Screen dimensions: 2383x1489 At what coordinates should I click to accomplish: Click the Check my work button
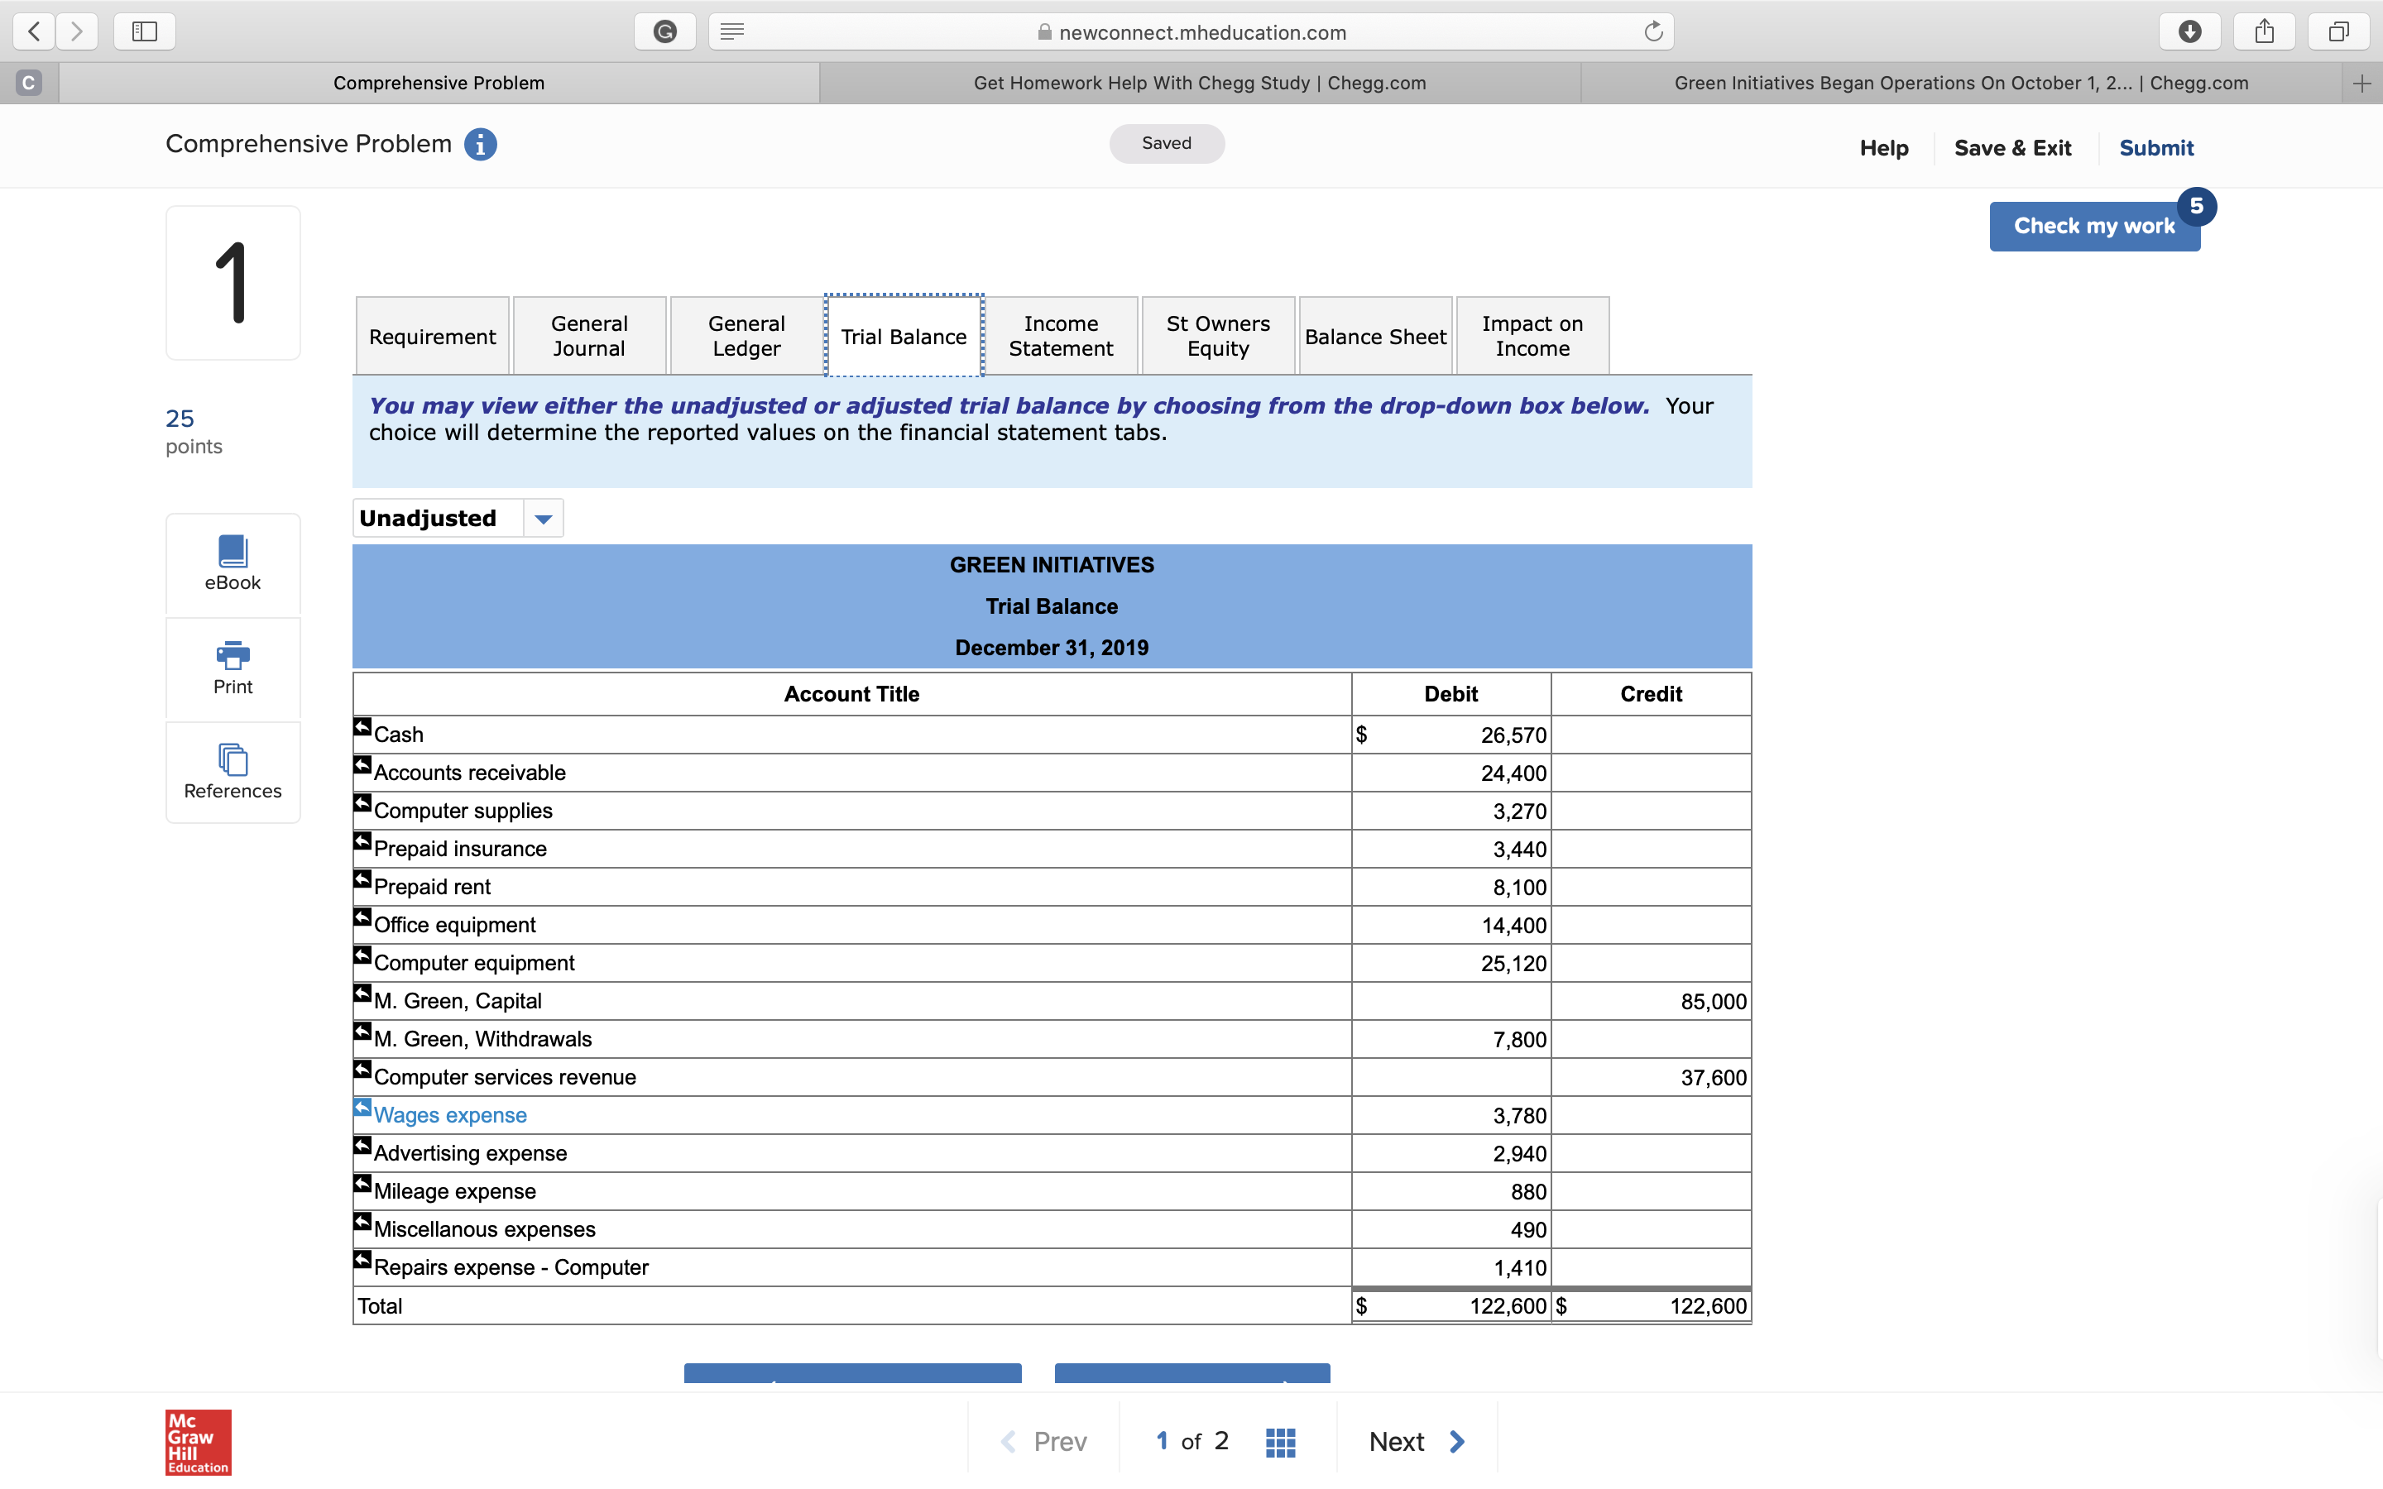pyautogui.click(x=2093, y=226)
